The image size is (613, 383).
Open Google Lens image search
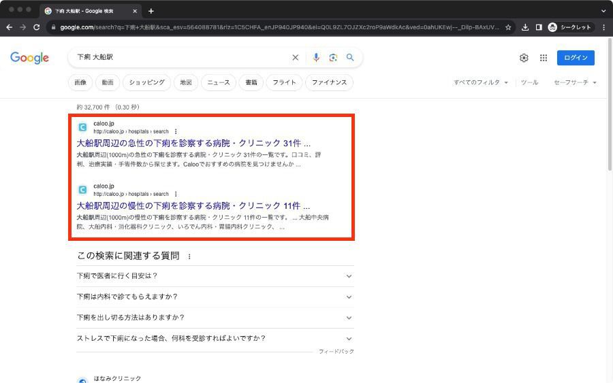[x=333, y=58]
